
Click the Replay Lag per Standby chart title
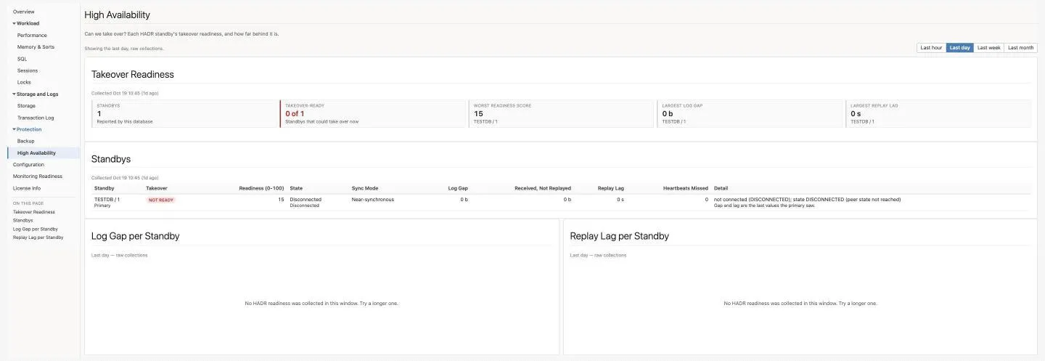619,236
